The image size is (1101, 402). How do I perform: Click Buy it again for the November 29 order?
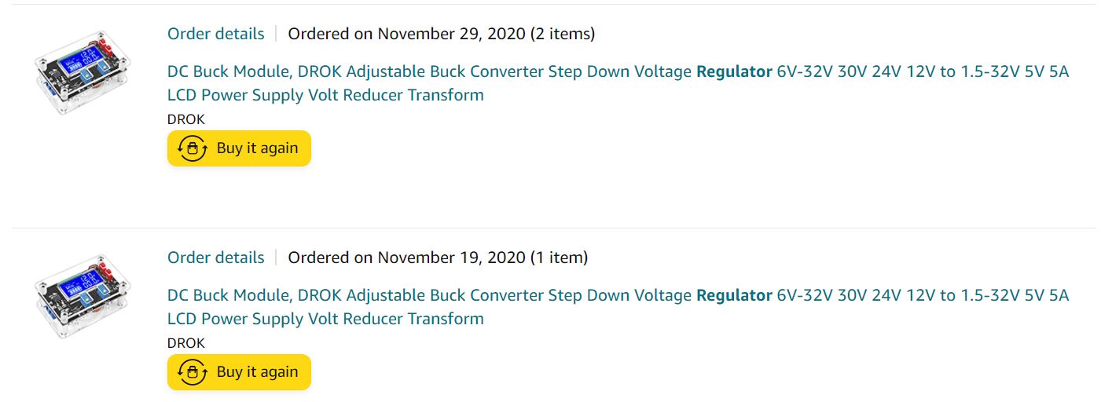239,148
